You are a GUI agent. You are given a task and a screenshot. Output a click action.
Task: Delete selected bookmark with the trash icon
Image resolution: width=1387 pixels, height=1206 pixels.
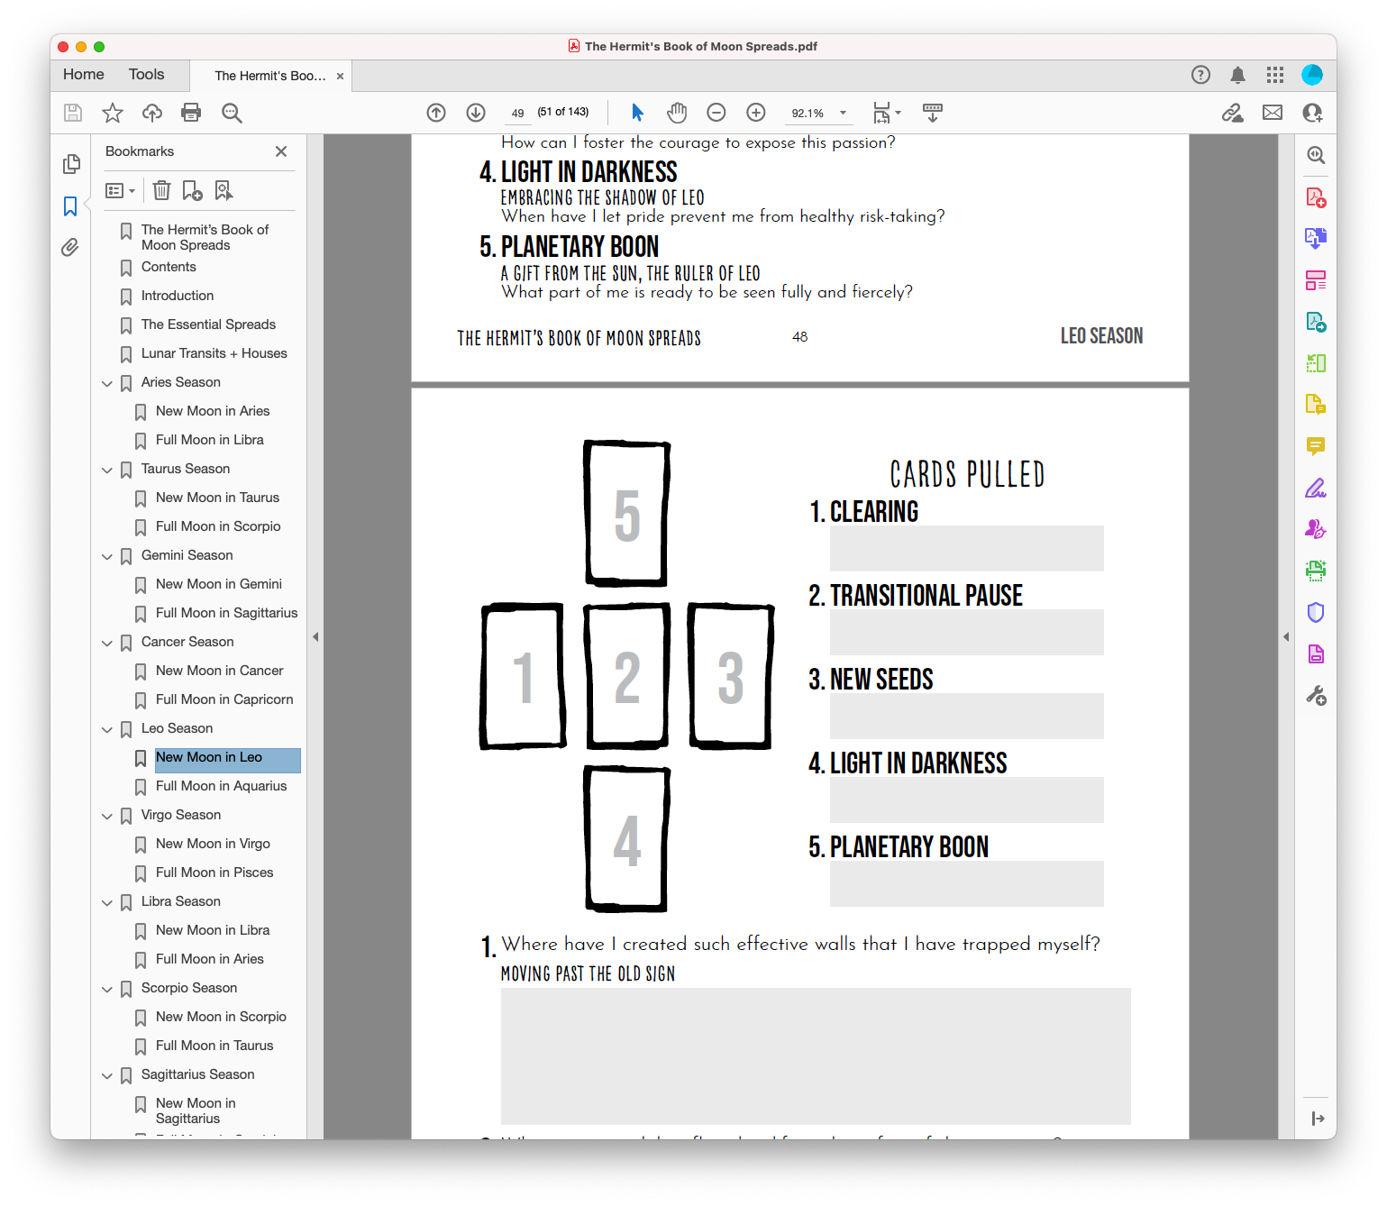pyautogui.click(x=161, y=190)
